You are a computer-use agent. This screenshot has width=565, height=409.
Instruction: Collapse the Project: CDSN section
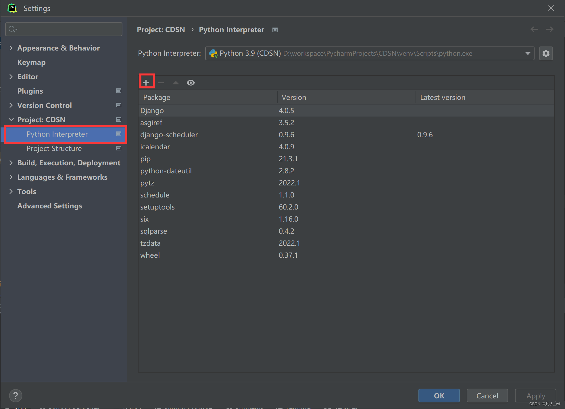(x=11, y=120)
